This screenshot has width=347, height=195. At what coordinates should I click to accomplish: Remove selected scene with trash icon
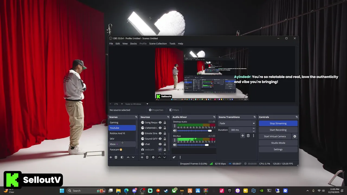(x=116, y=157)
